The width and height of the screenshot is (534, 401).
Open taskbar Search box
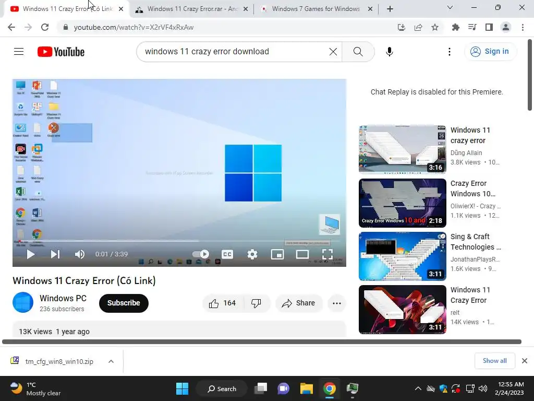[222, 388]
